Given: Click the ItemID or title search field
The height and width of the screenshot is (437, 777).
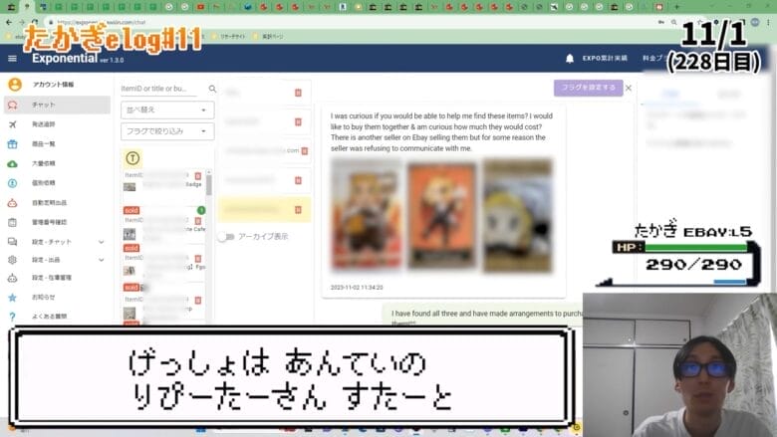Looking at the screenshot, I should 158,89.
